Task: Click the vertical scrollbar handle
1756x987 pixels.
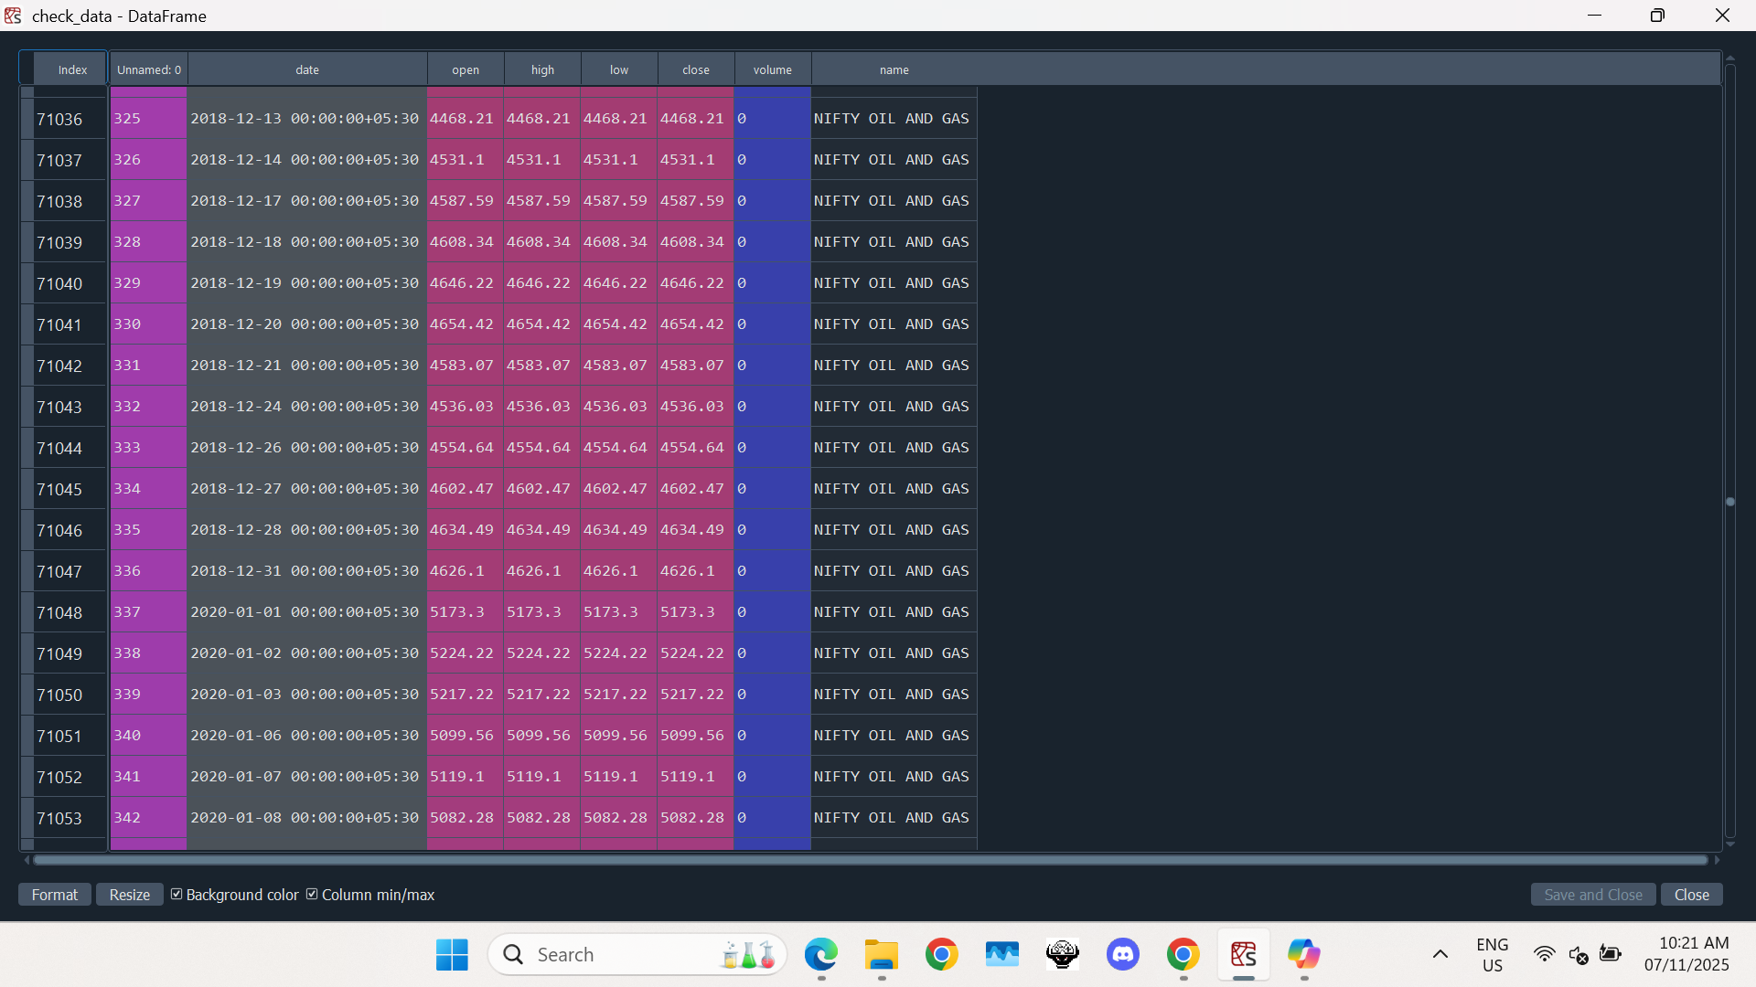Action: 1729,502
